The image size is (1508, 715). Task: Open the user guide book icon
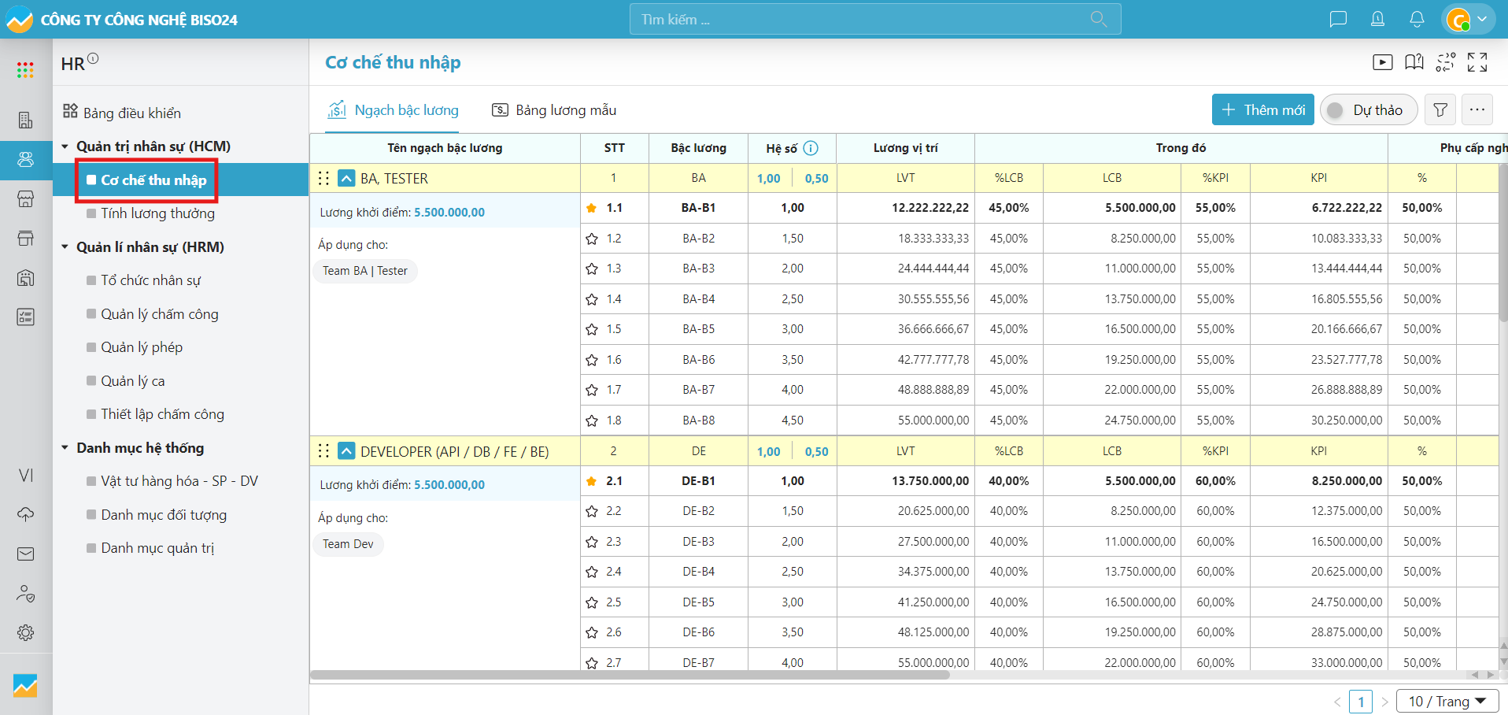[x=1414, y=62]
